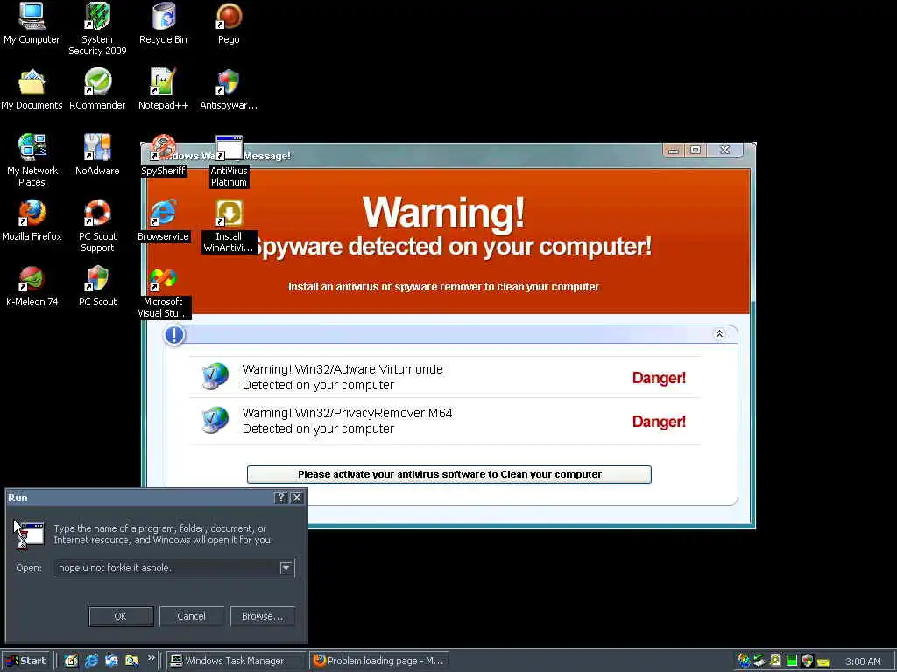Switch to Windows Task Manager taskbar button
This screenshot has width=897, height=672.
tap(237, 661)
